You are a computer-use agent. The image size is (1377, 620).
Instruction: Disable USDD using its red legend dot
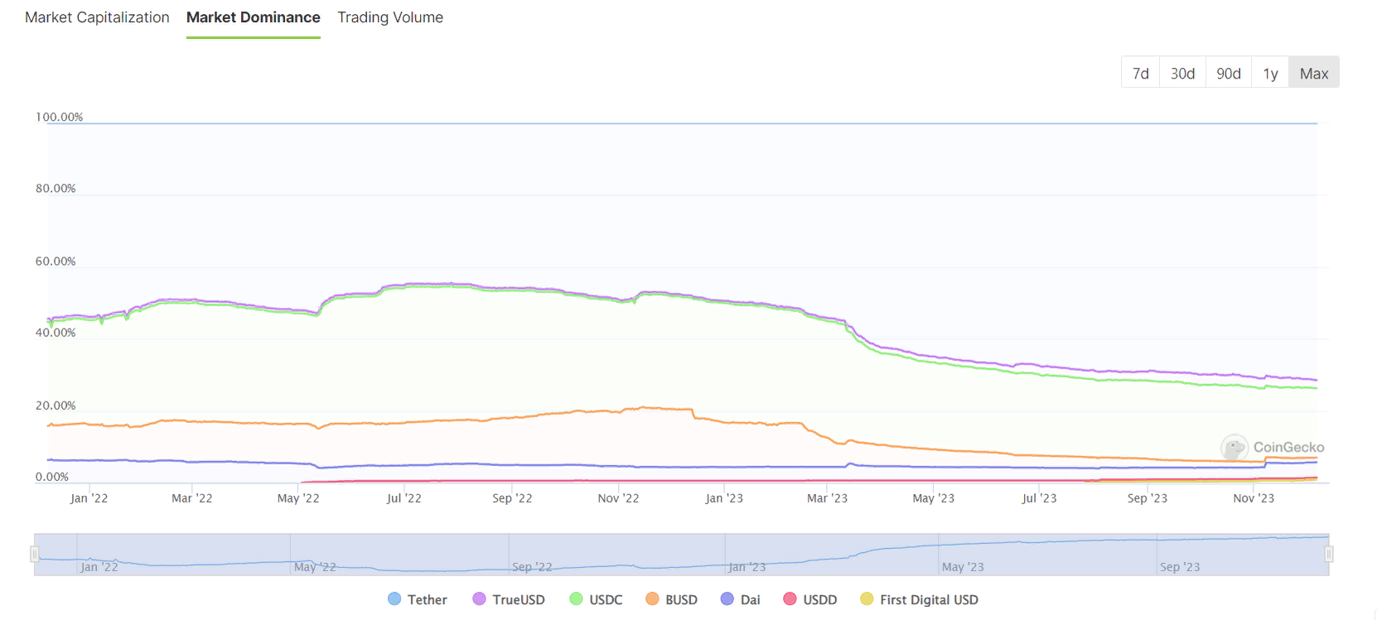pyautogui.click(x=790, y=599)
